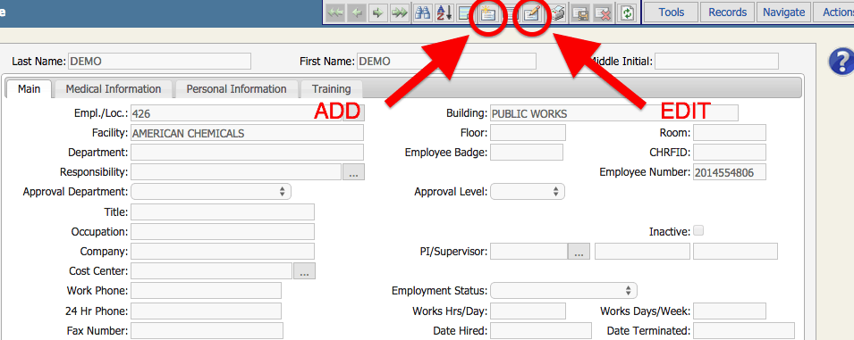
Task: Open the Approval Department dropdown
Action: coord(211,191)
